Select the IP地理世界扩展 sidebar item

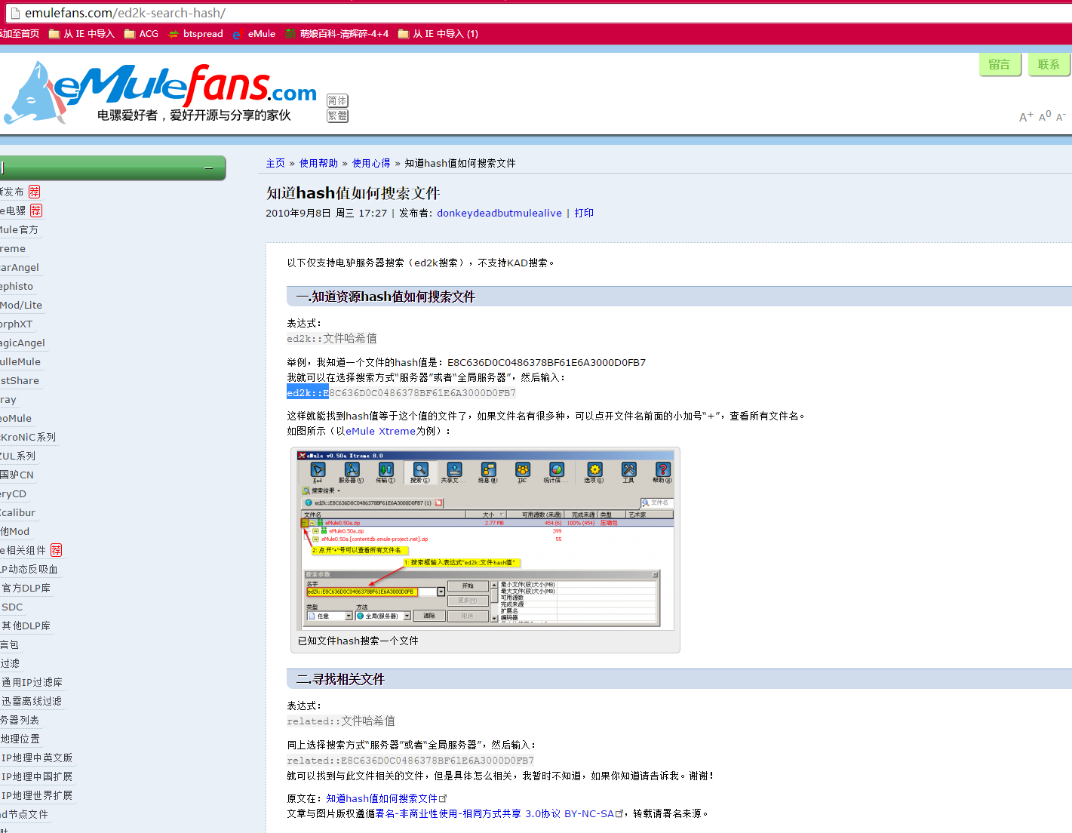[x=37, y=795]
